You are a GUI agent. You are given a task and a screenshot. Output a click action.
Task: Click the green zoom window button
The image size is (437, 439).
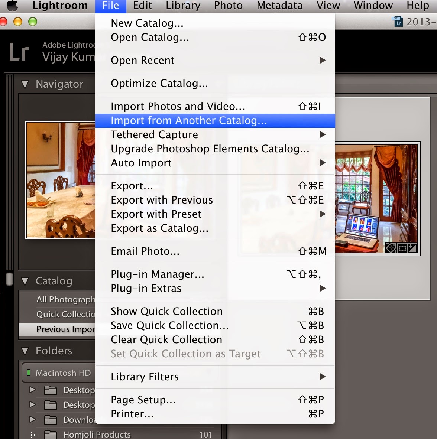coord(32,22)
